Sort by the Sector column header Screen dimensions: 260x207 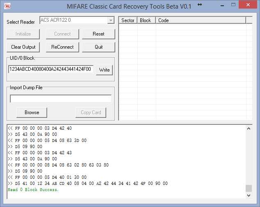click(x=128, y=20)
